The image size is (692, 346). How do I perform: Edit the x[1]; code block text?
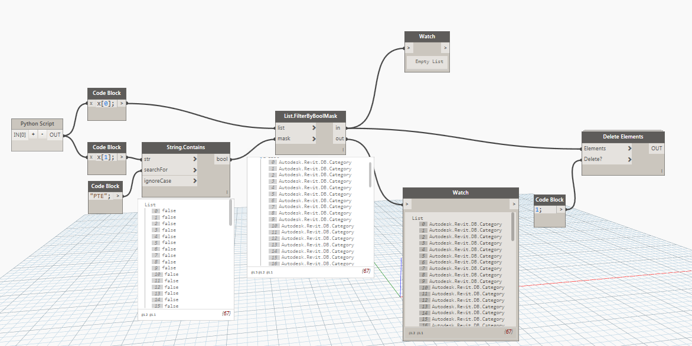point(106,157)
